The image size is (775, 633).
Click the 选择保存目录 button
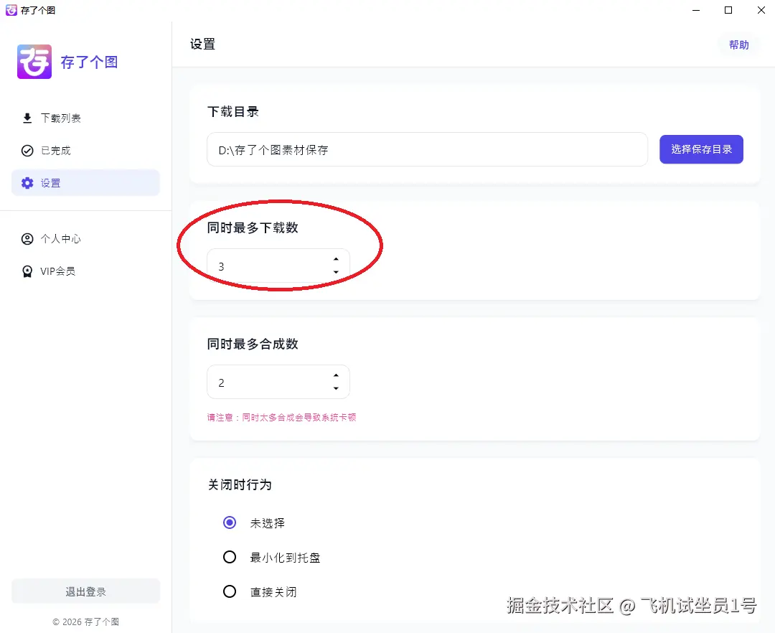[701, 149]
